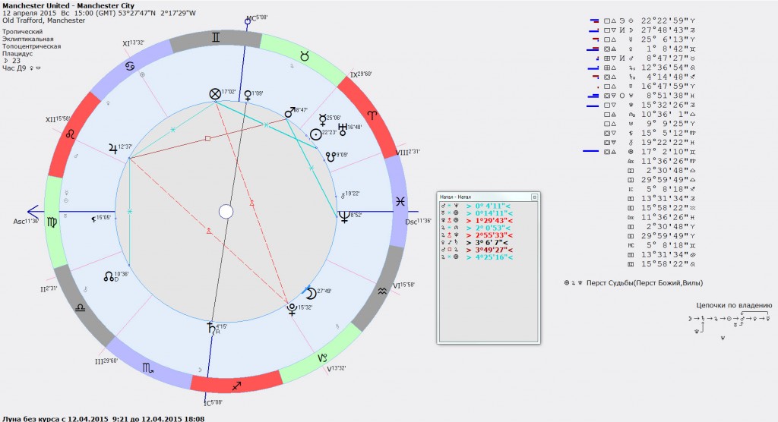This screenshot has height=422, width=778.
Task: Click the Neptune glyph at 8°52'
Action: point(344,217)
